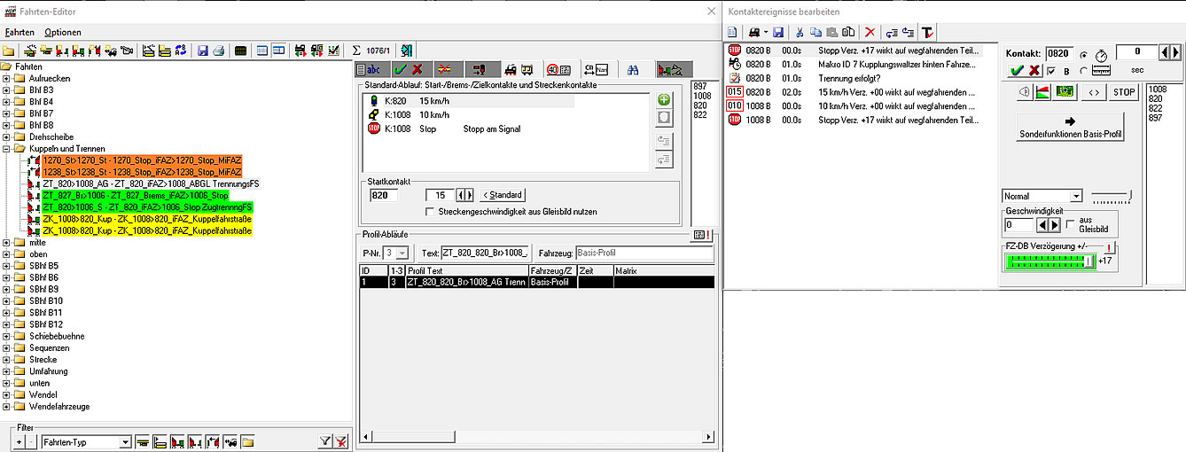The image size is (1186, 452).
Task: Click the save disk icon in Fahrten-Editor toolbar
Action: point(203,51)
